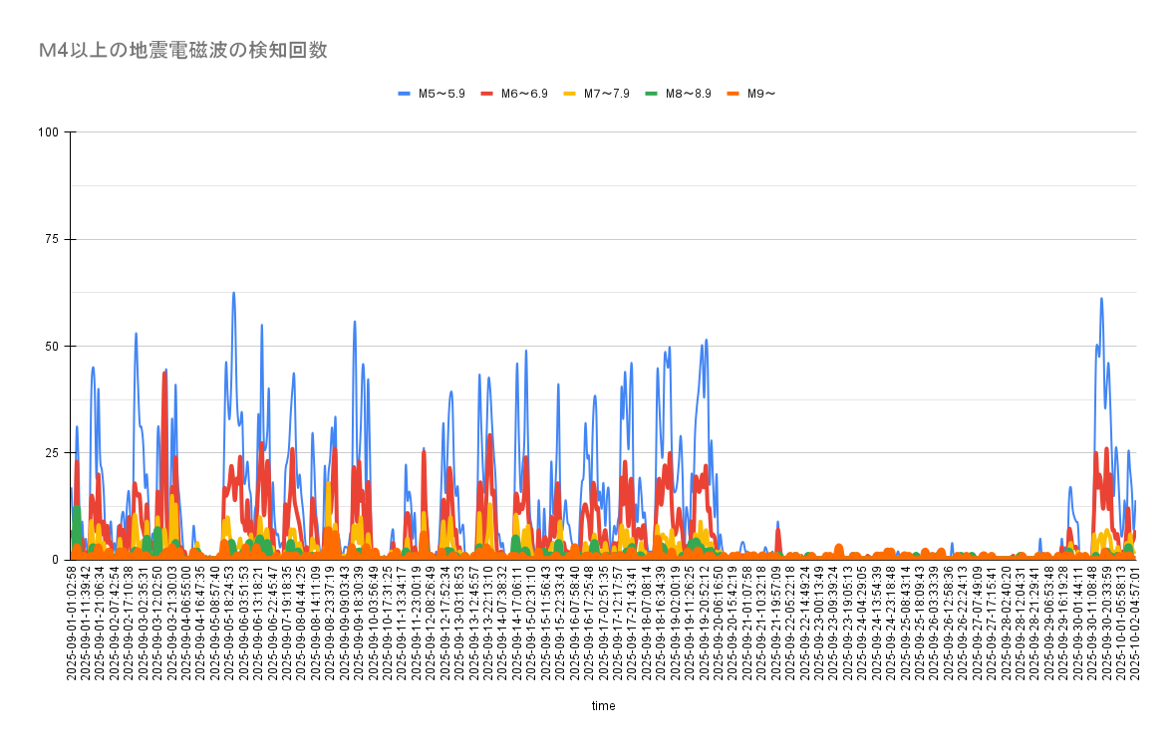
Task: Click the red M6～6.9 legend color marker
Action: [x=487, y=94]
